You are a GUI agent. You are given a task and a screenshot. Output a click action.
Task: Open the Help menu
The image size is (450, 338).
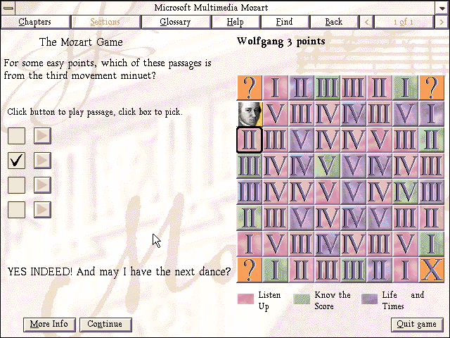tap(236, 22)
